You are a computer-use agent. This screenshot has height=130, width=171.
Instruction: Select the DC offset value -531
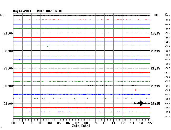(x=167, y=73)
